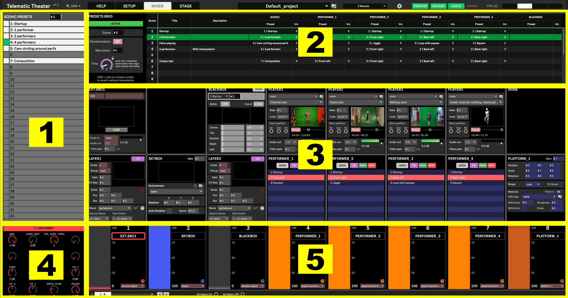Open the 2 Remote dropdown

coord(365,6)
